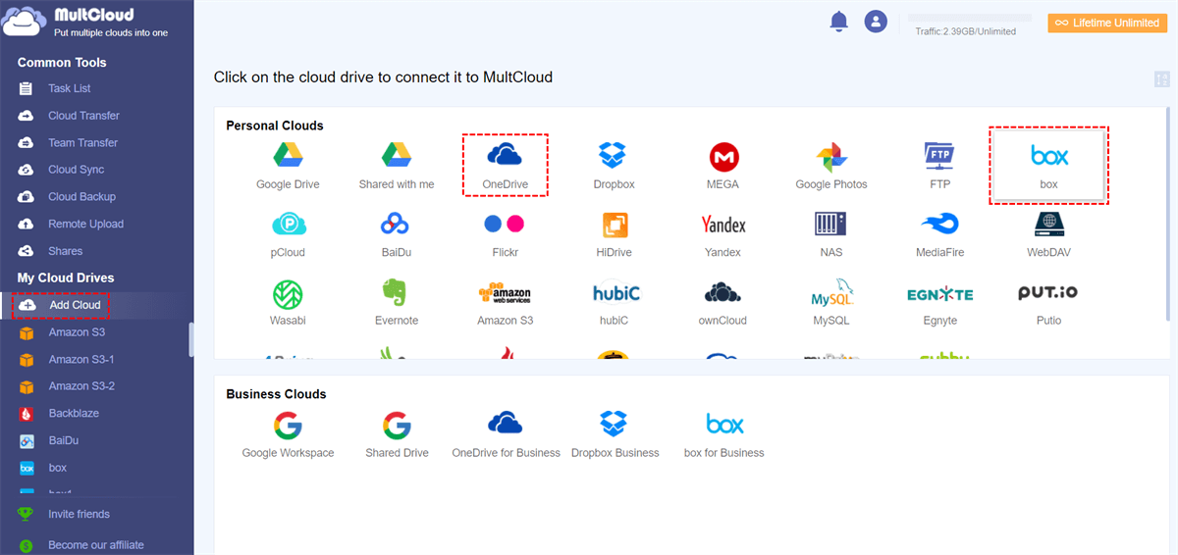Click the traffic usage progress bar
Screen dimensions: 1178x555
click(x=969, y=18)
